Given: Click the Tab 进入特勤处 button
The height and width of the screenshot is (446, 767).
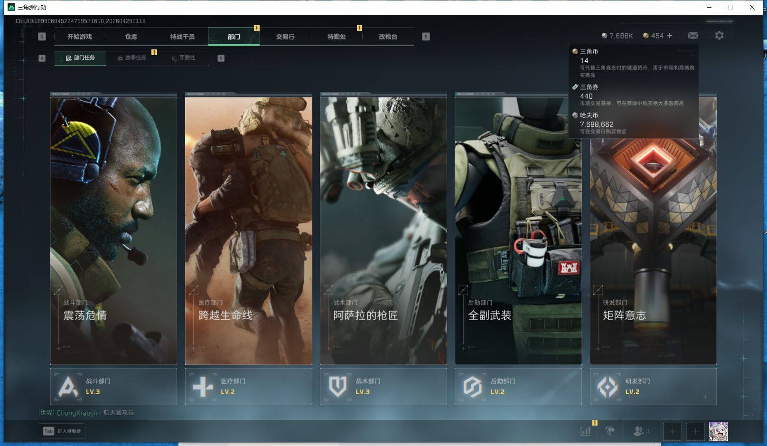Looking at the screenshot, I should click(62, 431).
